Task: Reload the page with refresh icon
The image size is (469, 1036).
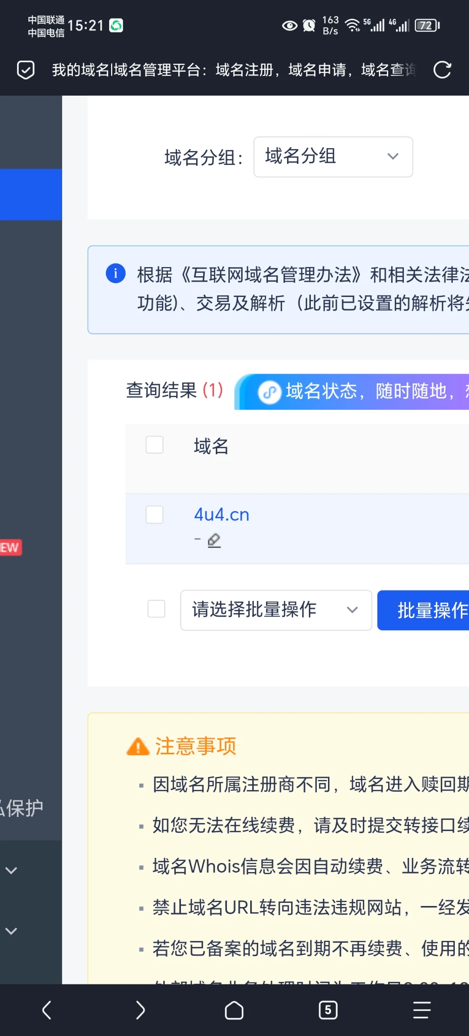Action: point(442,70)
